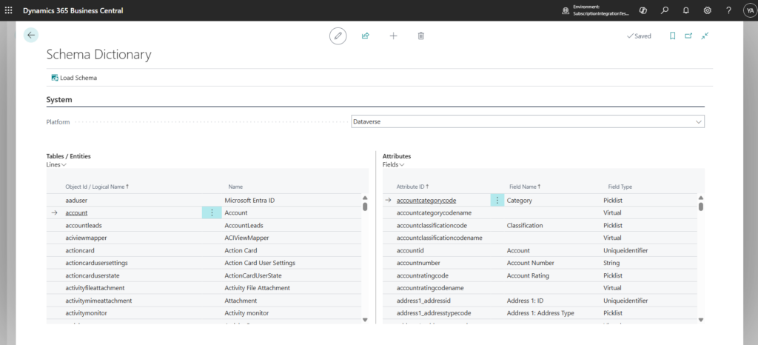Click the trash delete icon
This screenshot has width=758, height=345.
pos(420,36)
